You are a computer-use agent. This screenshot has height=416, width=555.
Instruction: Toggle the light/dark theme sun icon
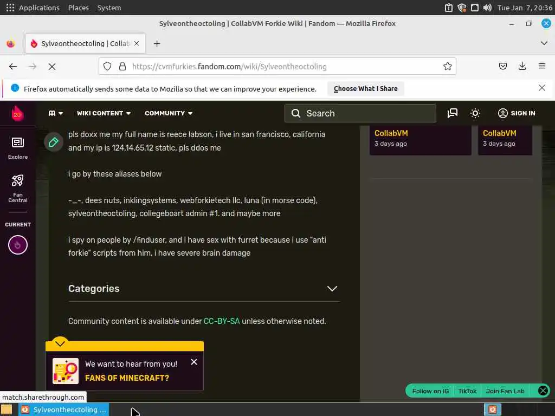click(475, 113)
